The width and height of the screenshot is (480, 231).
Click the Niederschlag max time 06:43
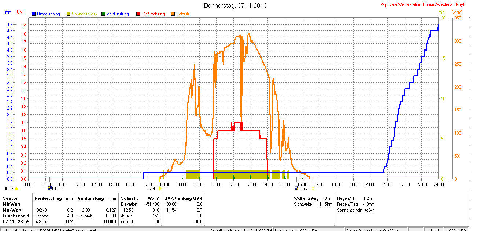[x=42, y=210]
